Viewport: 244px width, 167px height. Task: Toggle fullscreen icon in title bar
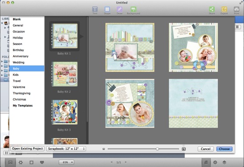[x=241, y=3]
